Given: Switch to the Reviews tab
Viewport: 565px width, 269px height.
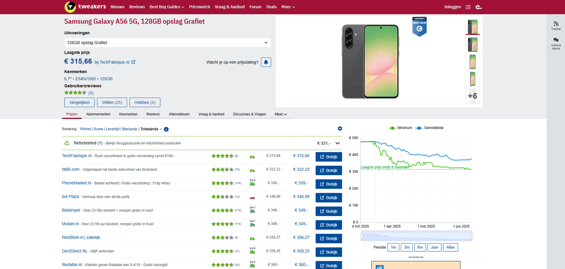Looking at the screenshot, I should pyautogui.click(x=153, y=114).
